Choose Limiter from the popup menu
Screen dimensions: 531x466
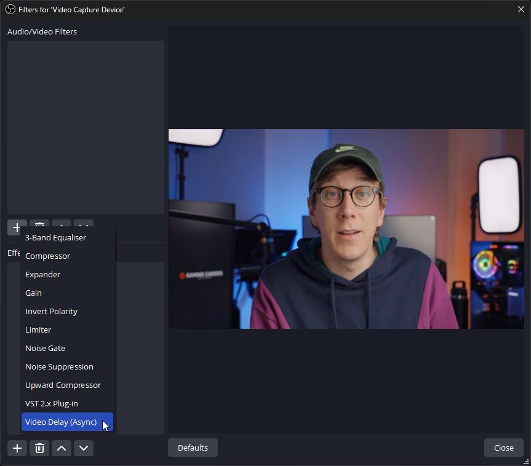(x=38, y=330)
